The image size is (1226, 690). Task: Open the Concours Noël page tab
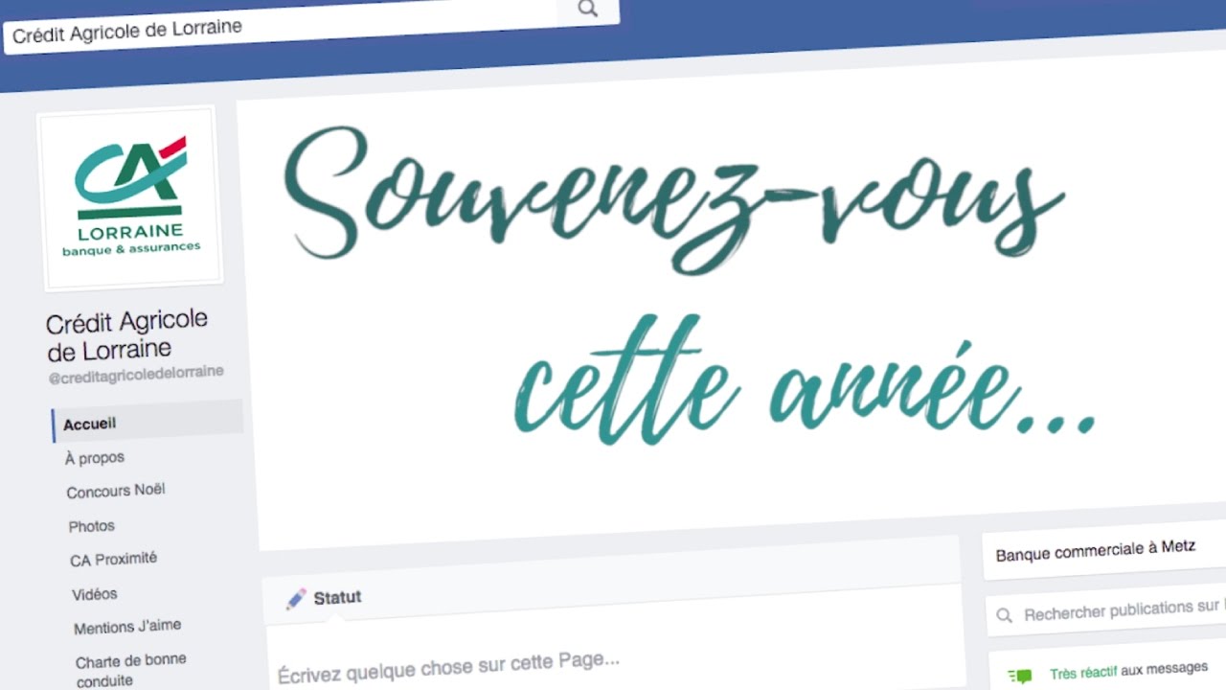[116, 491]
